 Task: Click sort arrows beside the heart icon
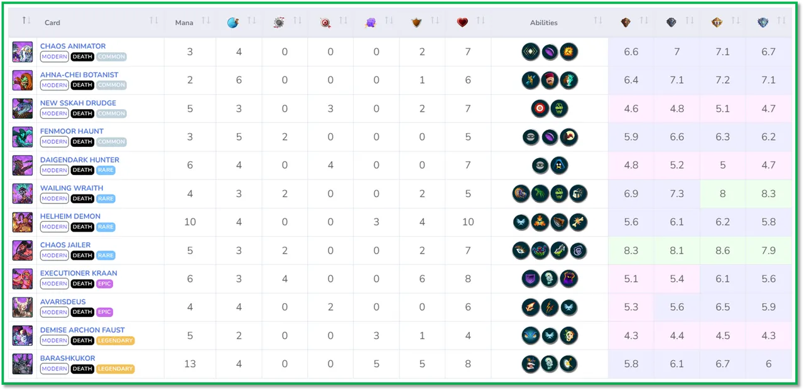(481, 21)
